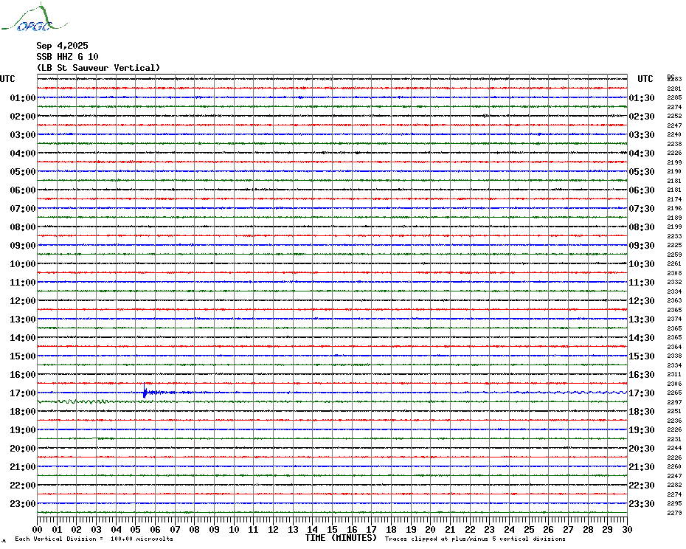Click the DC offset value 2265
Viewport: 686px width, 549px height.
[674, 393]
